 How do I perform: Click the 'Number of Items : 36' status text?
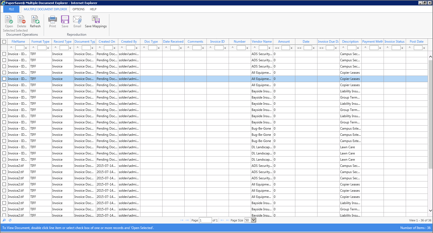415,228
